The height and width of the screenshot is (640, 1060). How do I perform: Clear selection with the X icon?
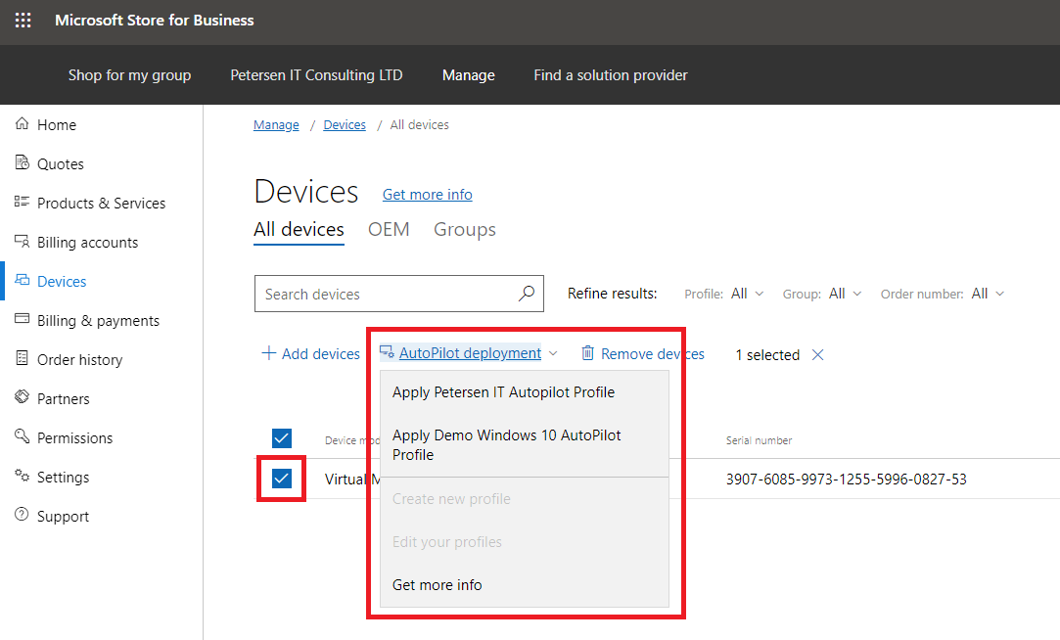[x=817, y=355]
